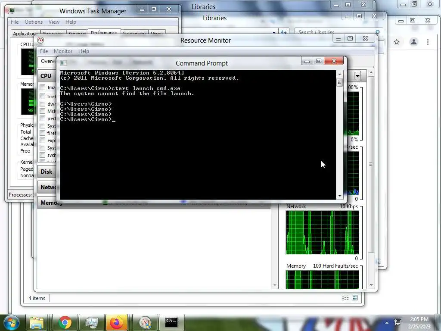Maximize the Command Prompt window
Viewport: 441px width, 331px height.
click(318, 61)
